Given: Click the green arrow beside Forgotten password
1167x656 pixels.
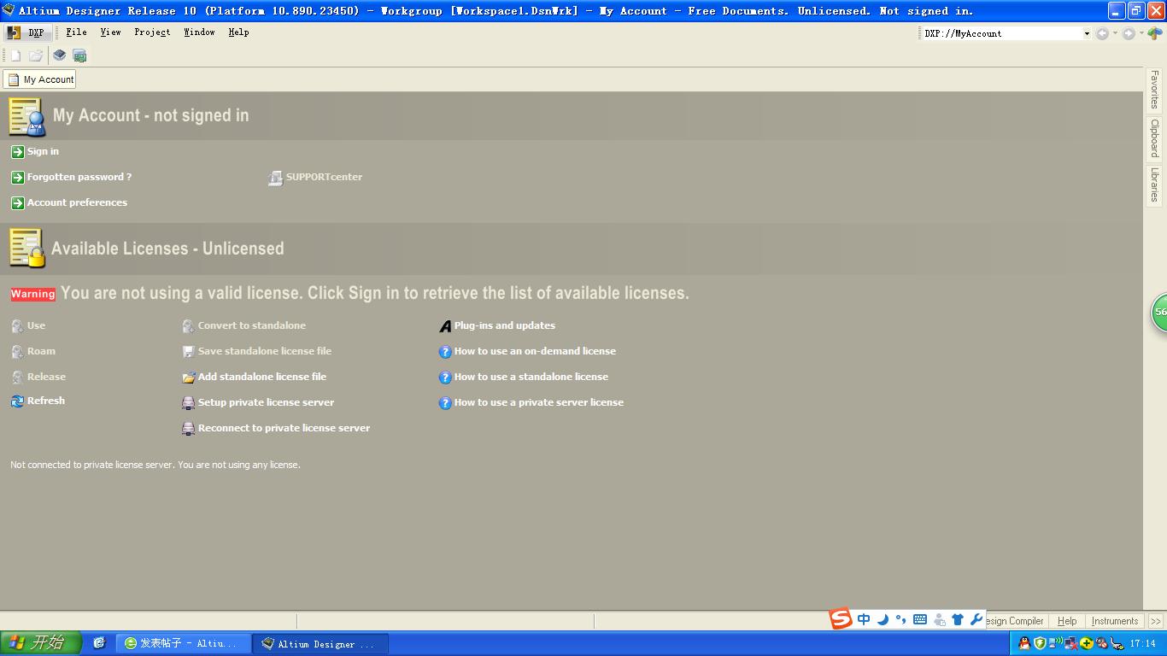Looking at the screenshot, I should (x=17, y=178).
